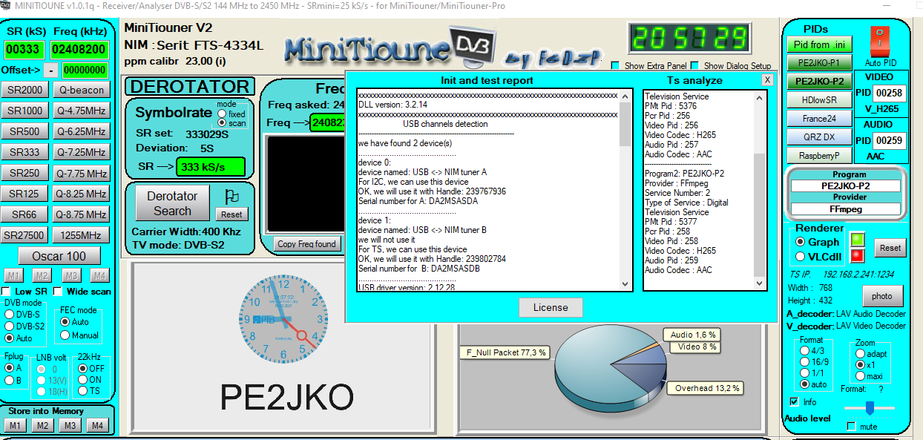
Task: Click the offset minus sign button
Action: [x=50, y=70]
